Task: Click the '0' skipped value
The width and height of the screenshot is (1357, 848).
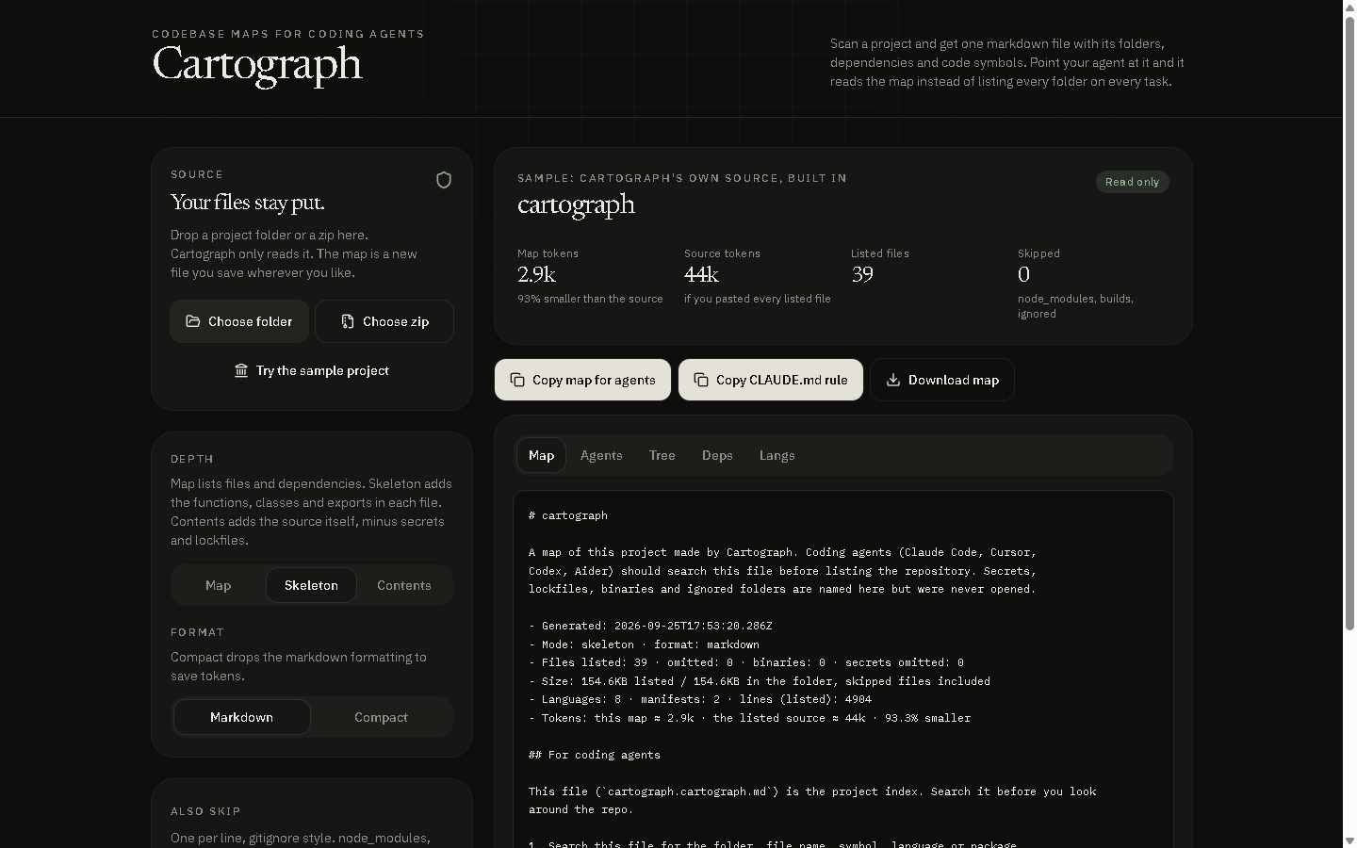Action: [1023, 274]
